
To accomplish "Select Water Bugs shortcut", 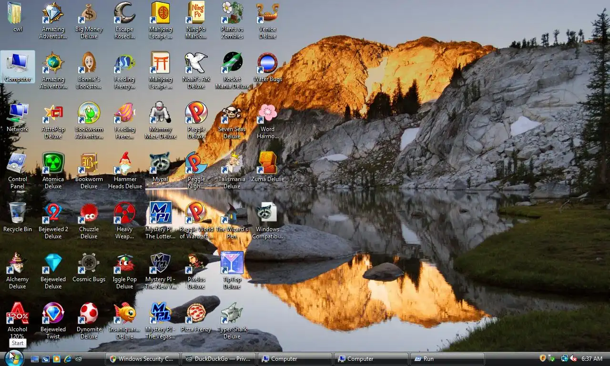I will (x=268, y=67).
